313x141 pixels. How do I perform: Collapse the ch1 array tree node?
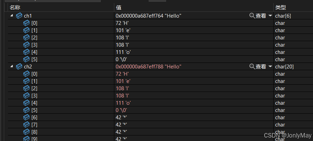[x=11, y=16]
